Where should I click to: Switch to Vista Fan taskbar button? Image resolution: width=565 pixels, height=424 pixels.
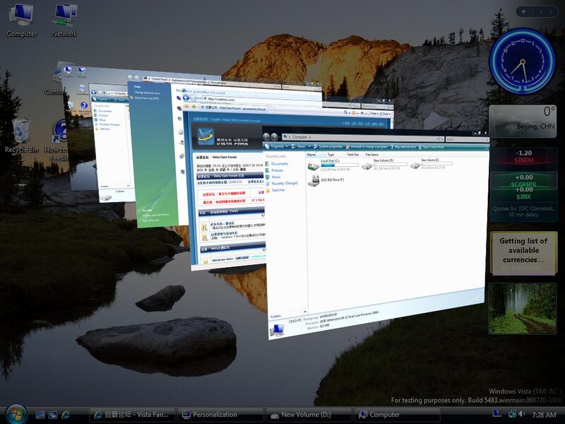(x=132, y=415)
